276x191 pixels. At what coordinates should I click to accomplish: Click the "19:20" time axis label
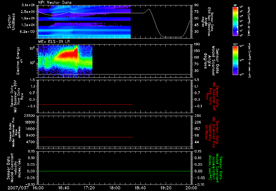point(166,188)
